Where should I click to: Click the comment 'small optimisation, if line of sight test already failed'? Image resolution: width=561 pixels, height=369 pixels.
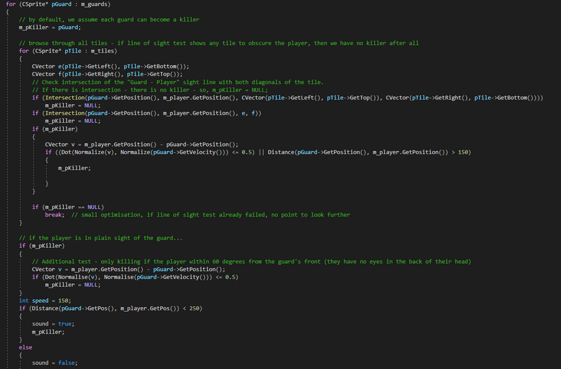(x=211, y=215)
